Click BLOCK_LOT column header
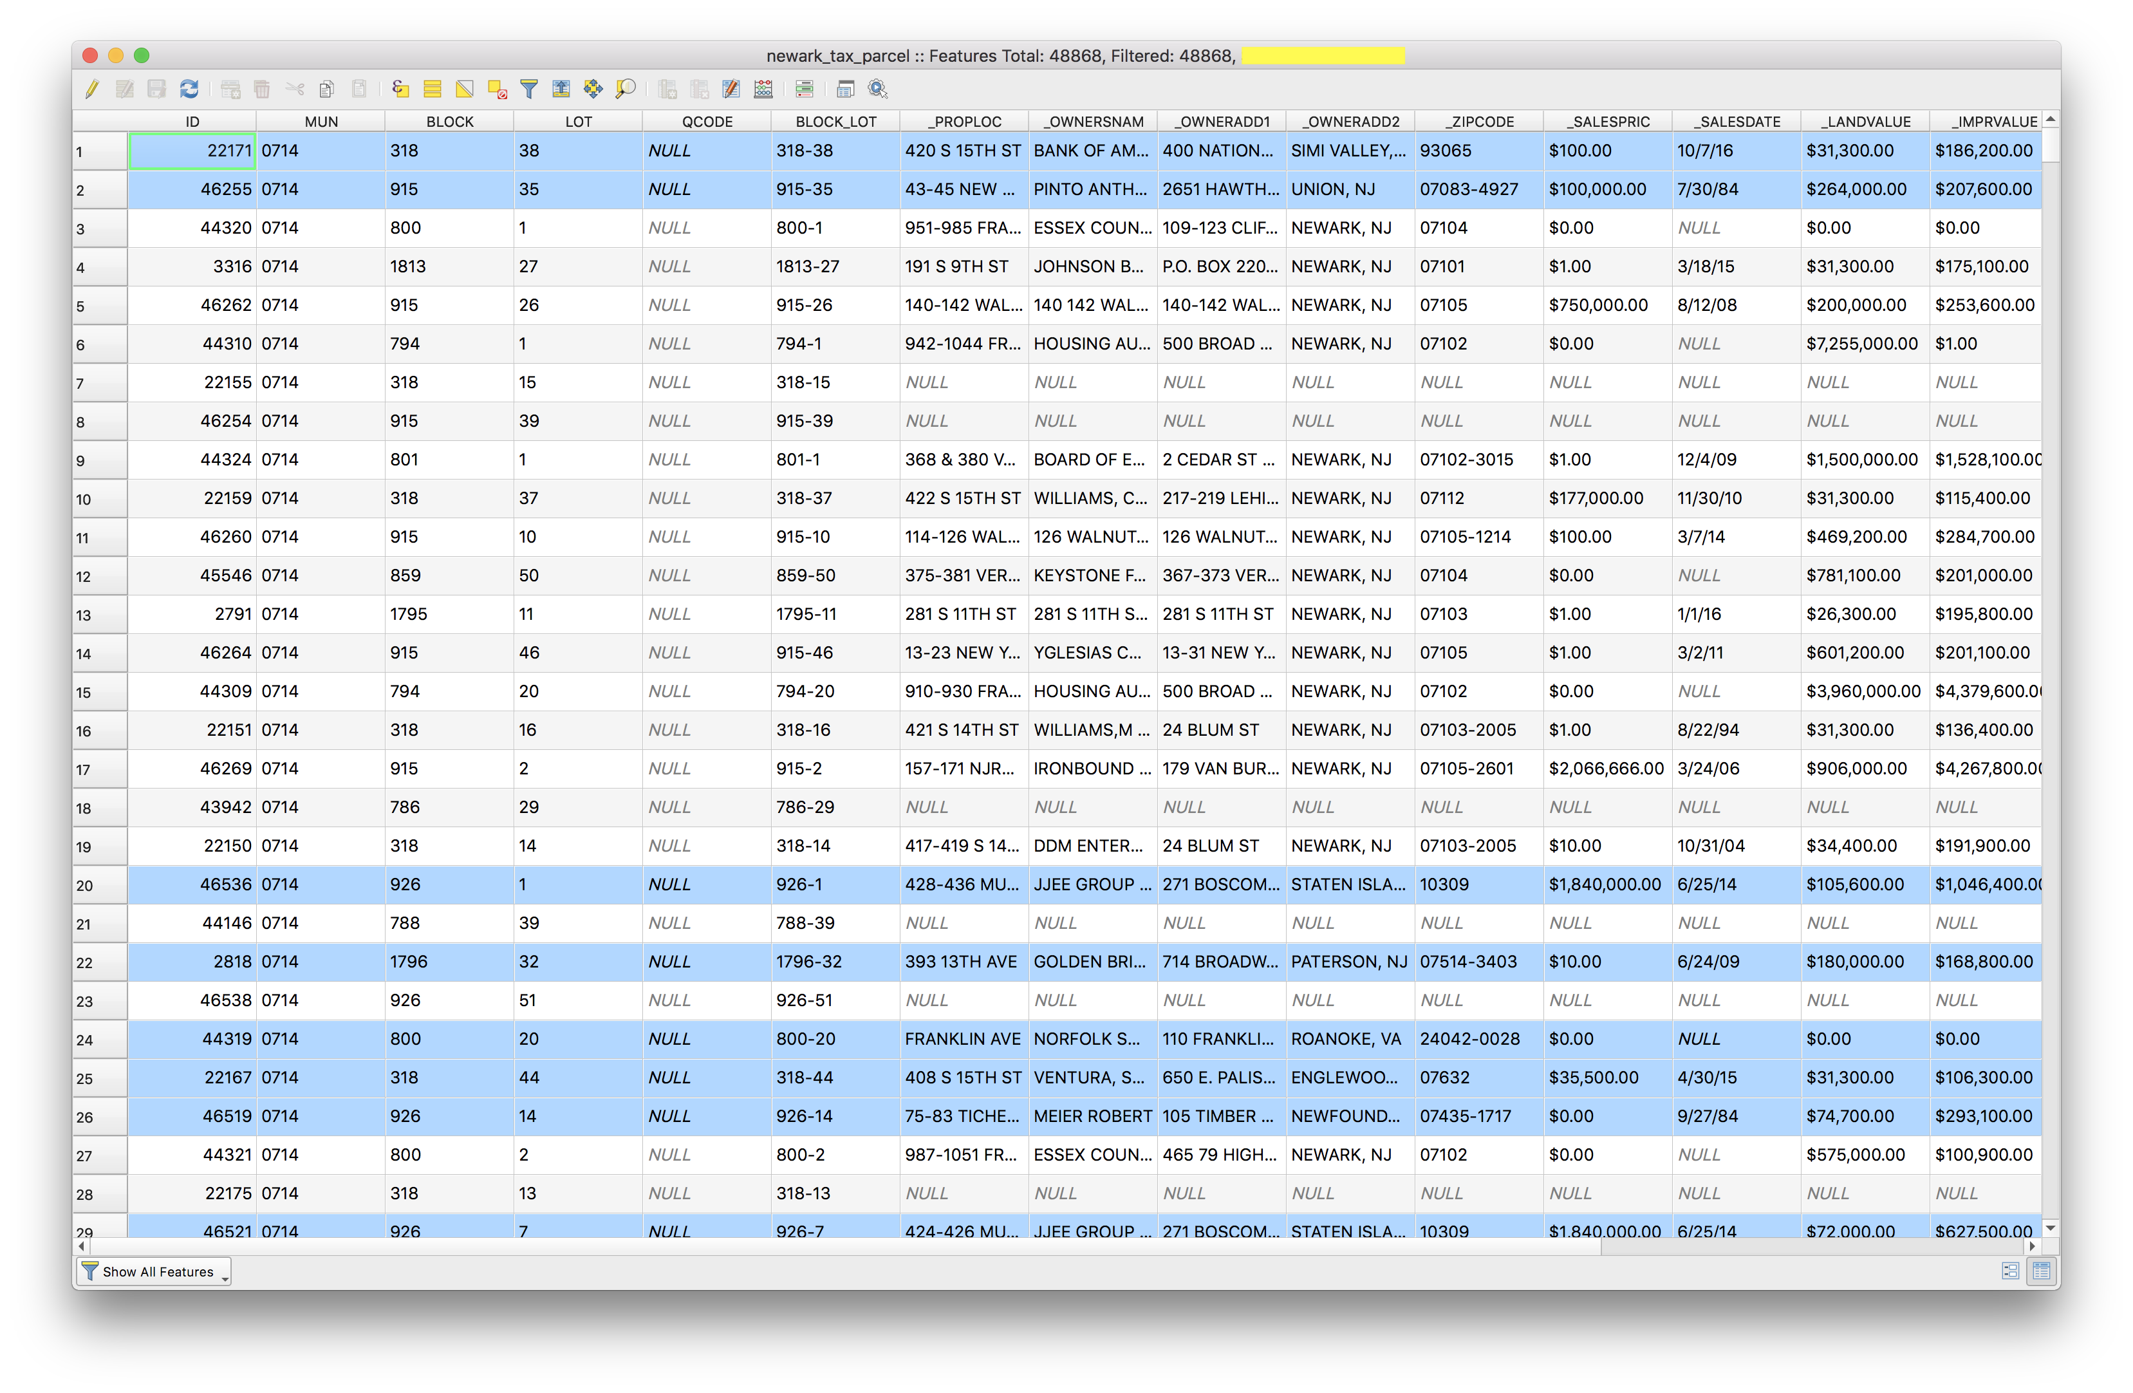 [x=835, y=121]
